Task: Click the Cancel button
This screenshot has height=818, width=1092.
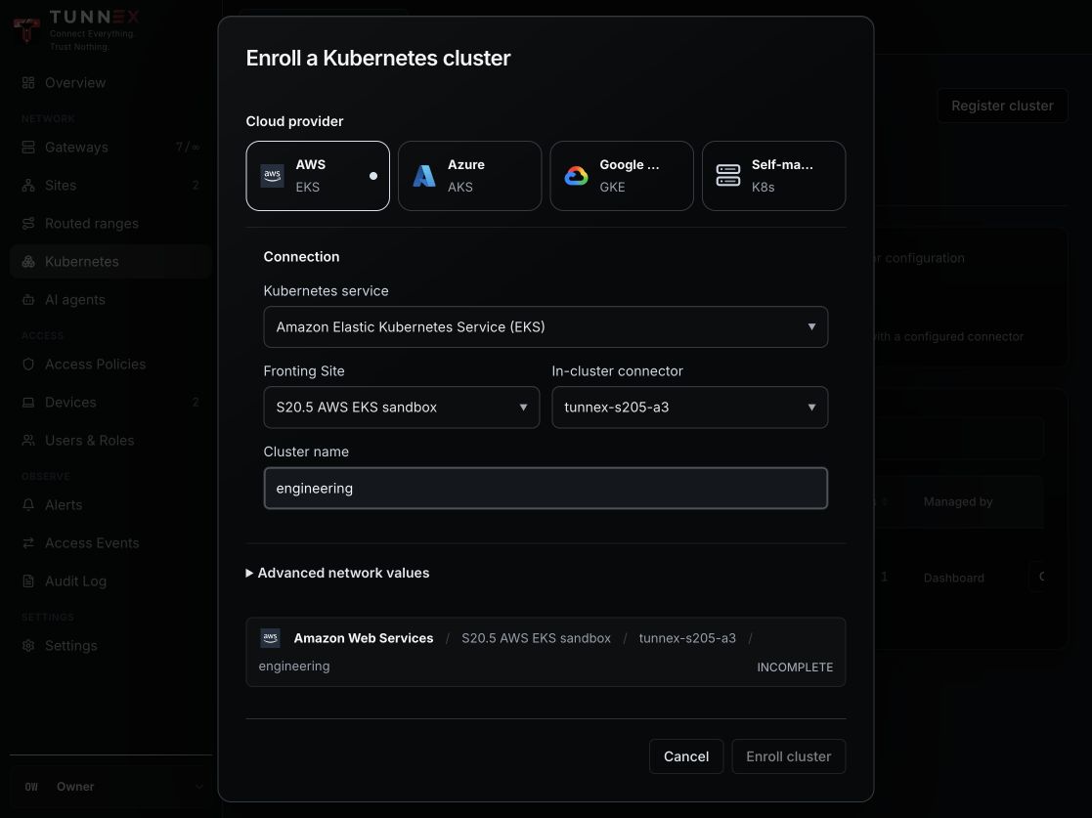Action: coord(686,756)
